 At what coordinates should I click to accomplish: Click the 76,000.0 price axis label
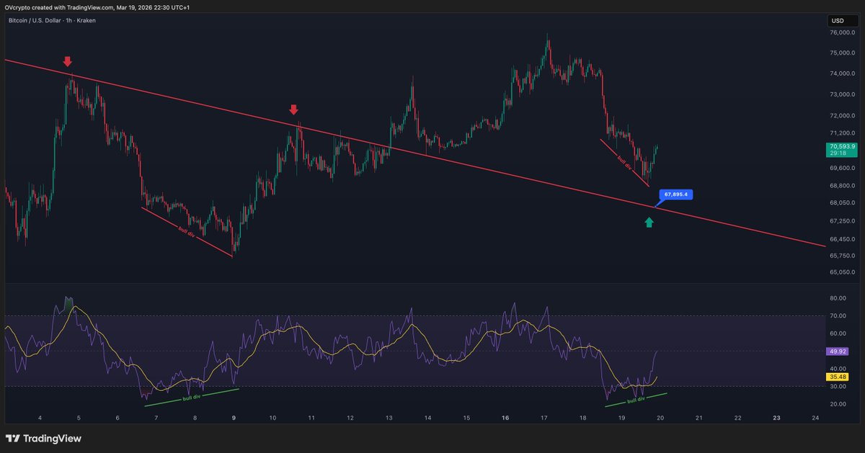pos(843,33)
